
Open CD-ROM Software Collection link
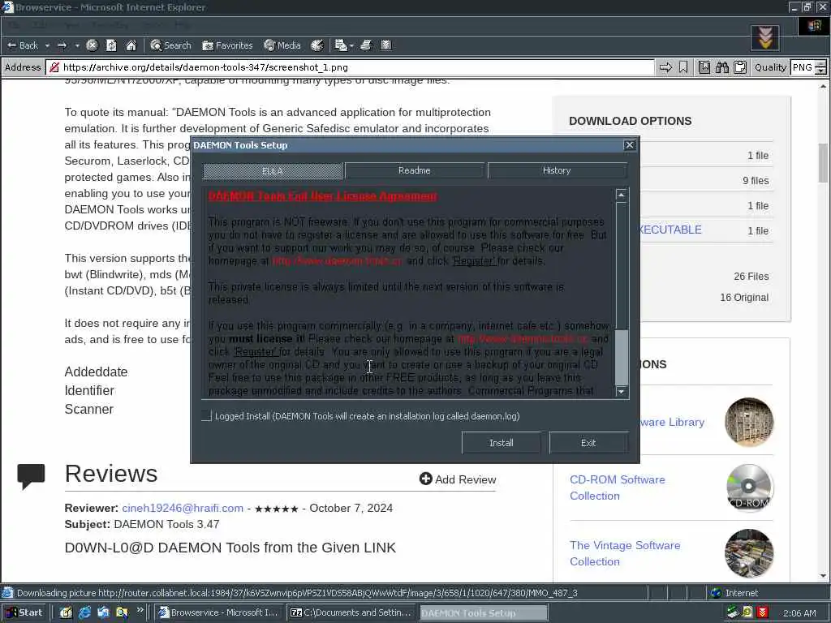pos(618,488)
